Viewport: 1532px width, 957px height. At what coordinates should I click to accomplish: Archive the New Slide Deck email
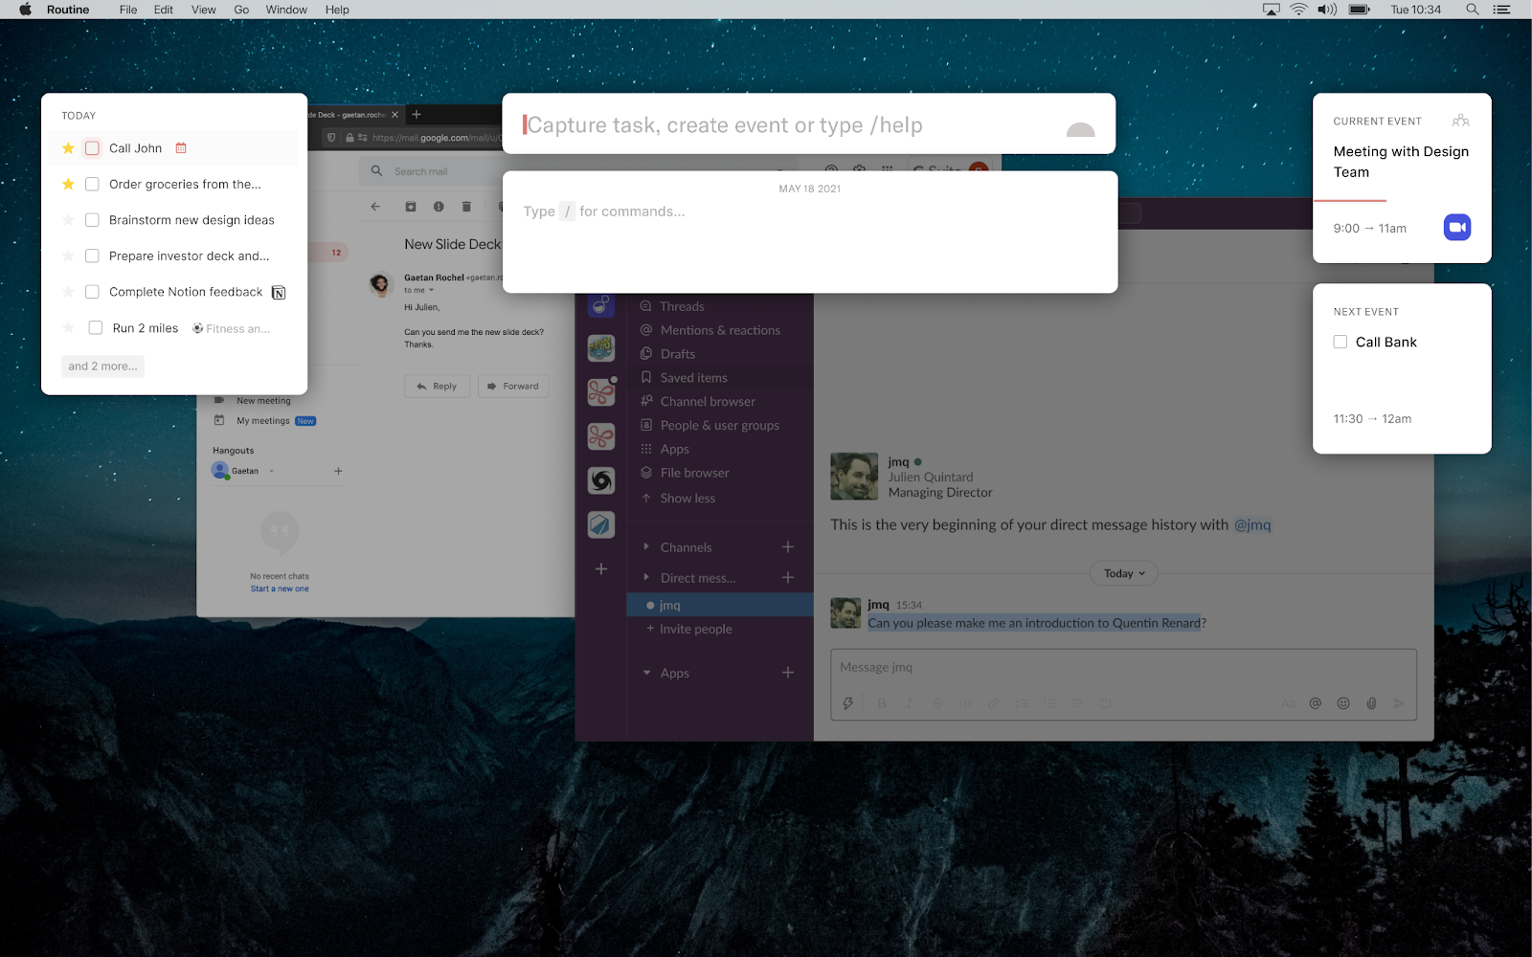click(x=411, y=207)
